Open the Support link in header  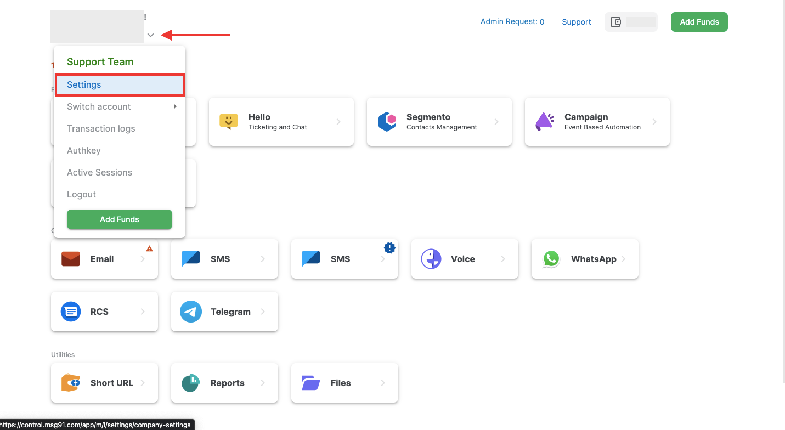click(577, 22)
